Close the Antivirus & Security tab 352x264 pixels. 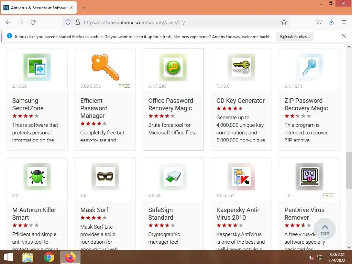click(71, 8)
